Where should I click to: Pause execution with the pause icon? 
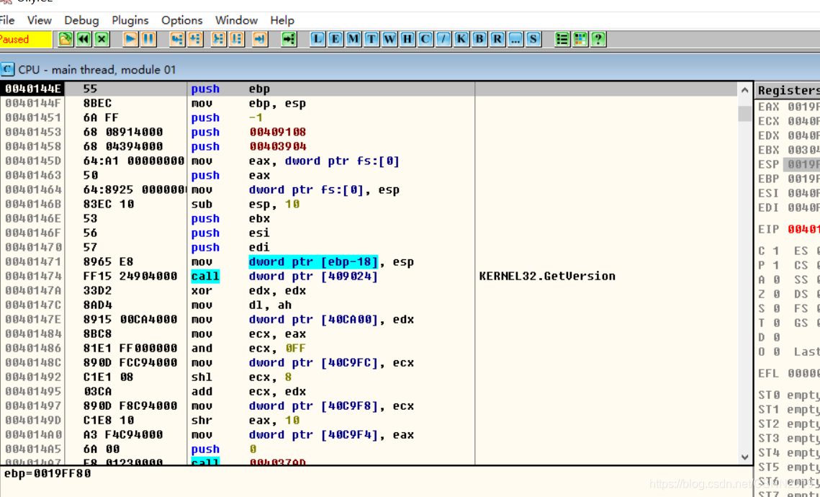[x=149, y=39]
